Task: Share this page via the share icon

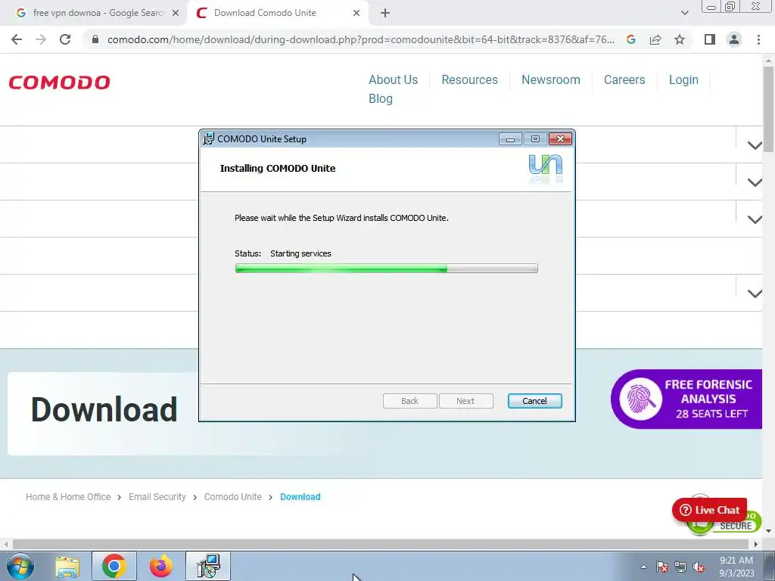Action: 655,39
